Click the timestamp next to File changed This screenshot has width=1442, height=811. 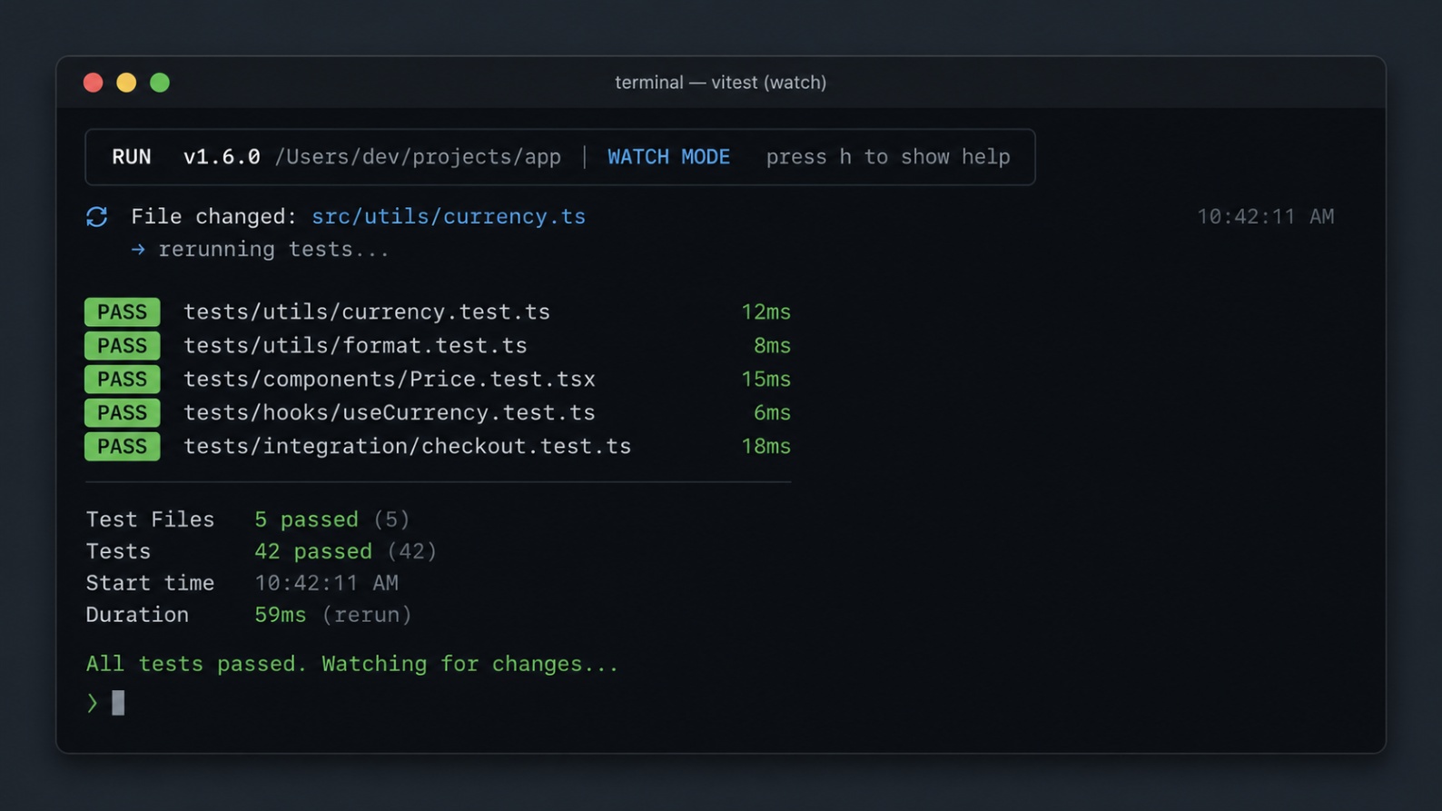[1266, 216]
